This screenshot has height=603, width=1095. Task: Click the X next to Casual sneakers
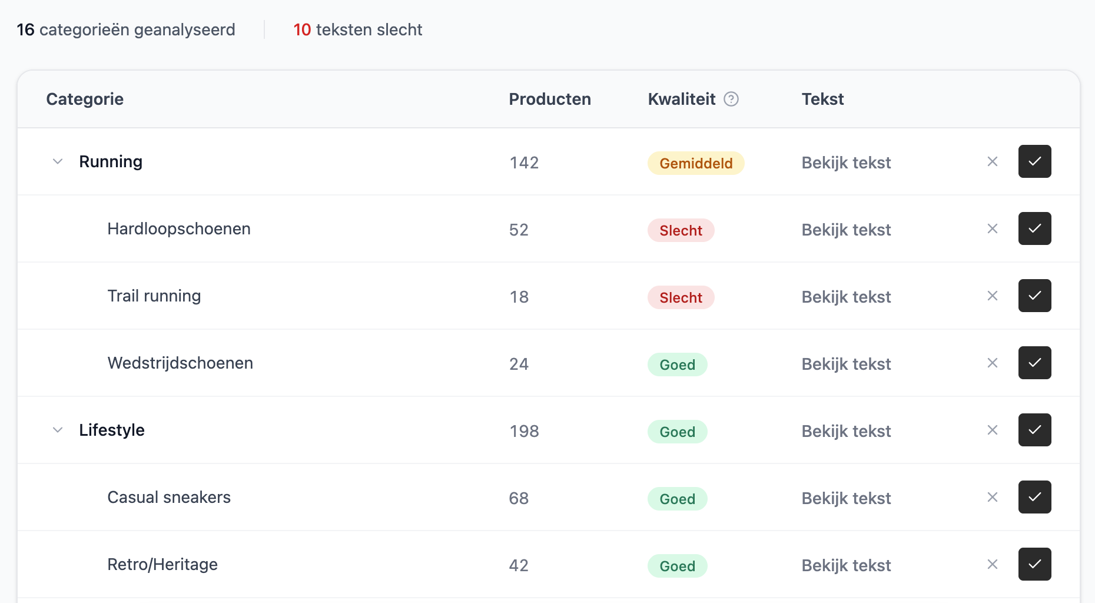[993, 497]
